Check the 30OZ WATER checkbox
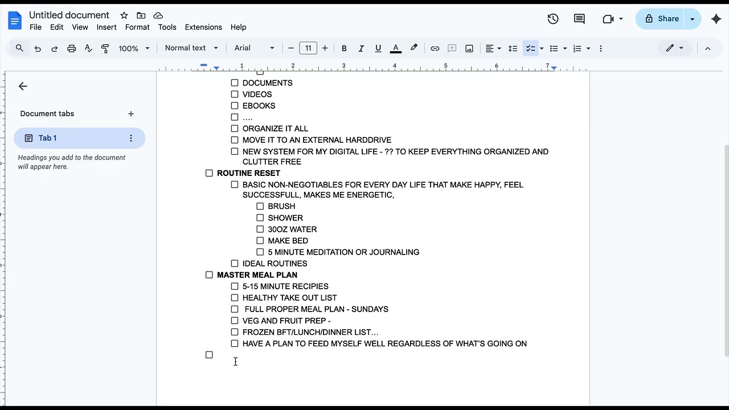Image resolution: width=729 pixels, height=410 pixels. (260, 229)
